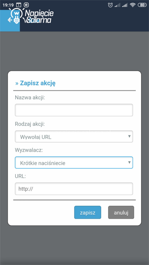
Task: Focus the URL field containing http://
Action: pos(74,189)
